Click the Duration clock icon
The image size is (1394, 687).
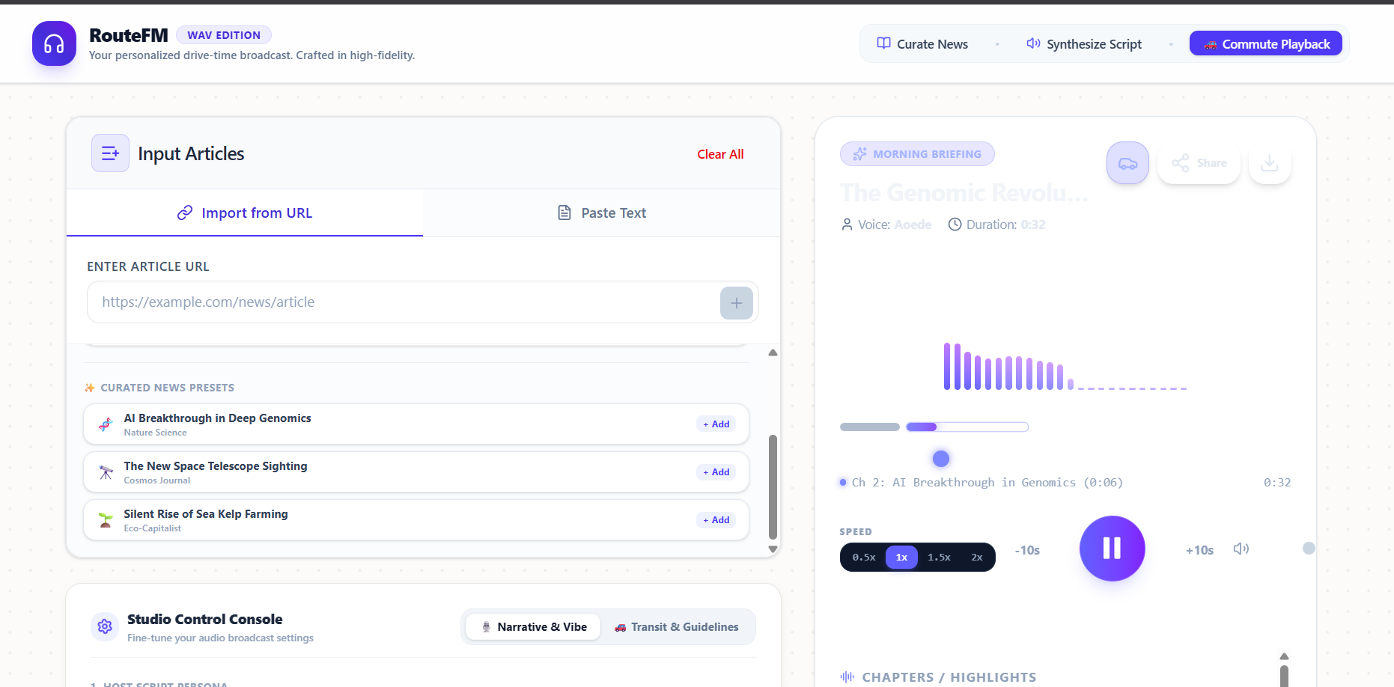click(x=955, y=225)
